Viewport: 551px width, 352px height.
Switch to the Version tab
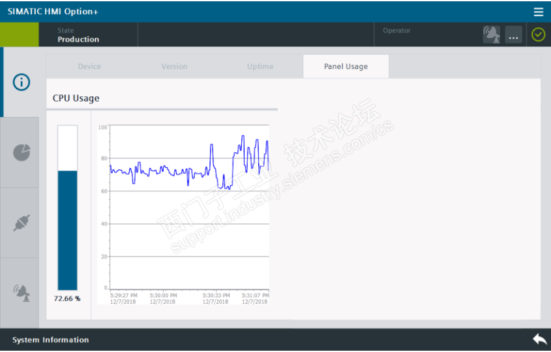[174, 66]
